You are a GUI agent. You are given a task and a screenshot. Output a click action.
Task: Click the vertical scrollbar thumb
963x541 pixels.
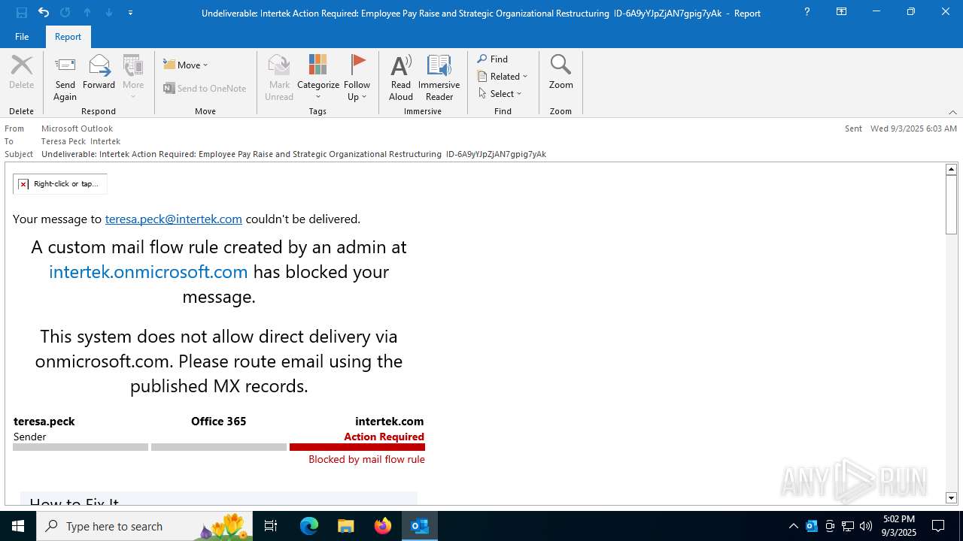(951, 204)
